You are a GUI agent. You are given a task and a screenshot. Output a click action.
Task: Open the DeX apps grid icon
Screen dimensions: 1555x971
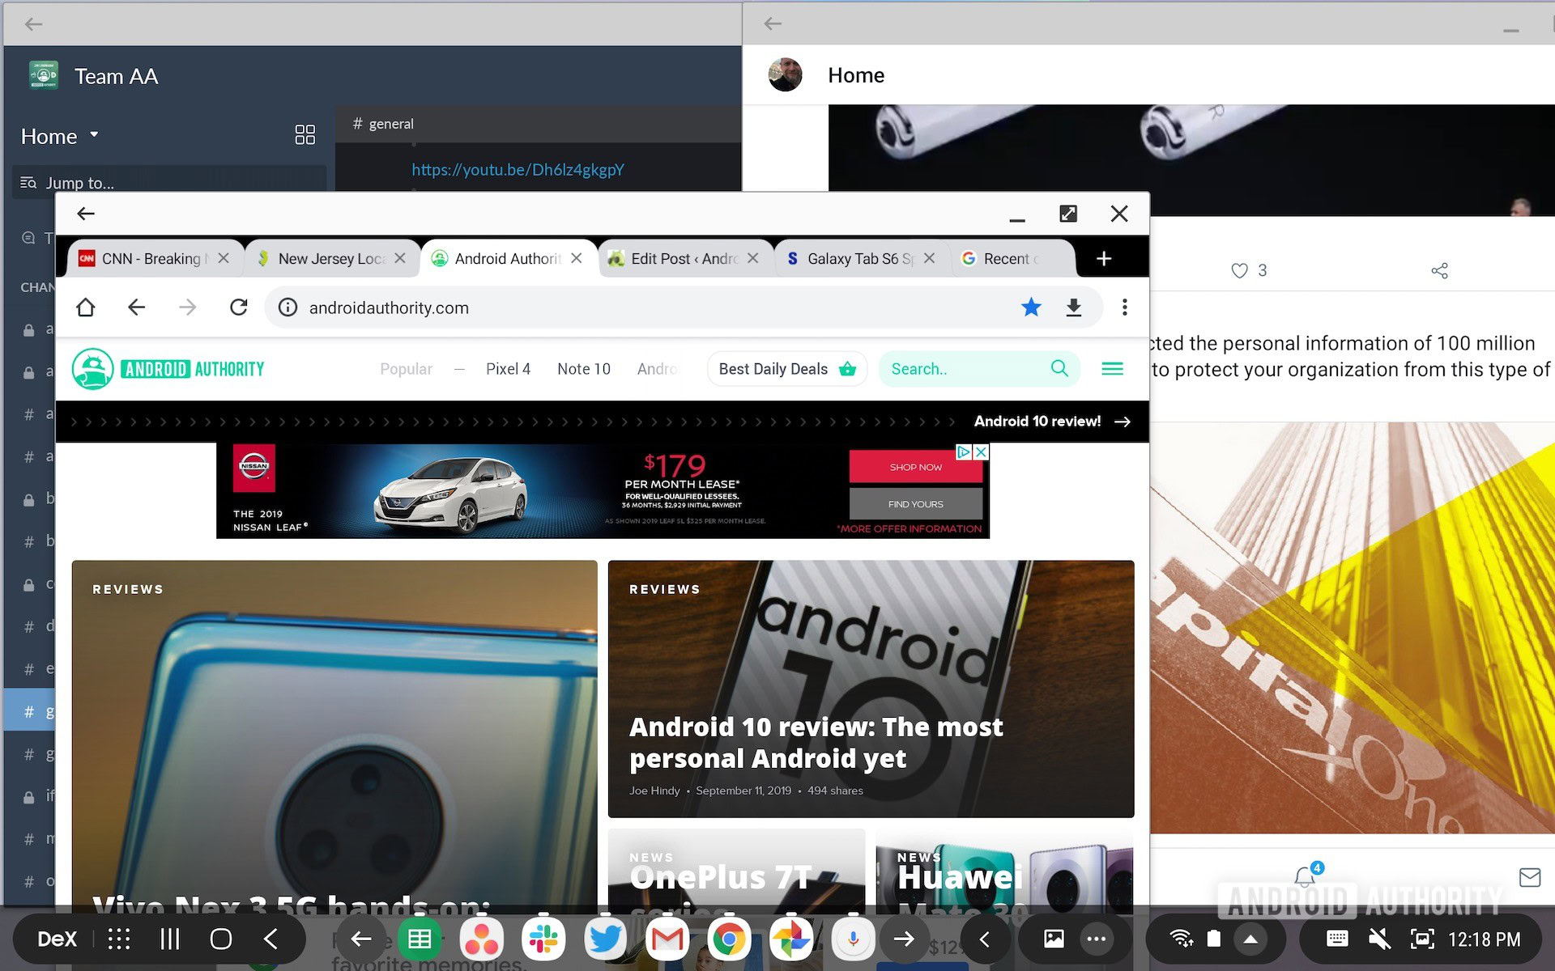coord(119,939)
